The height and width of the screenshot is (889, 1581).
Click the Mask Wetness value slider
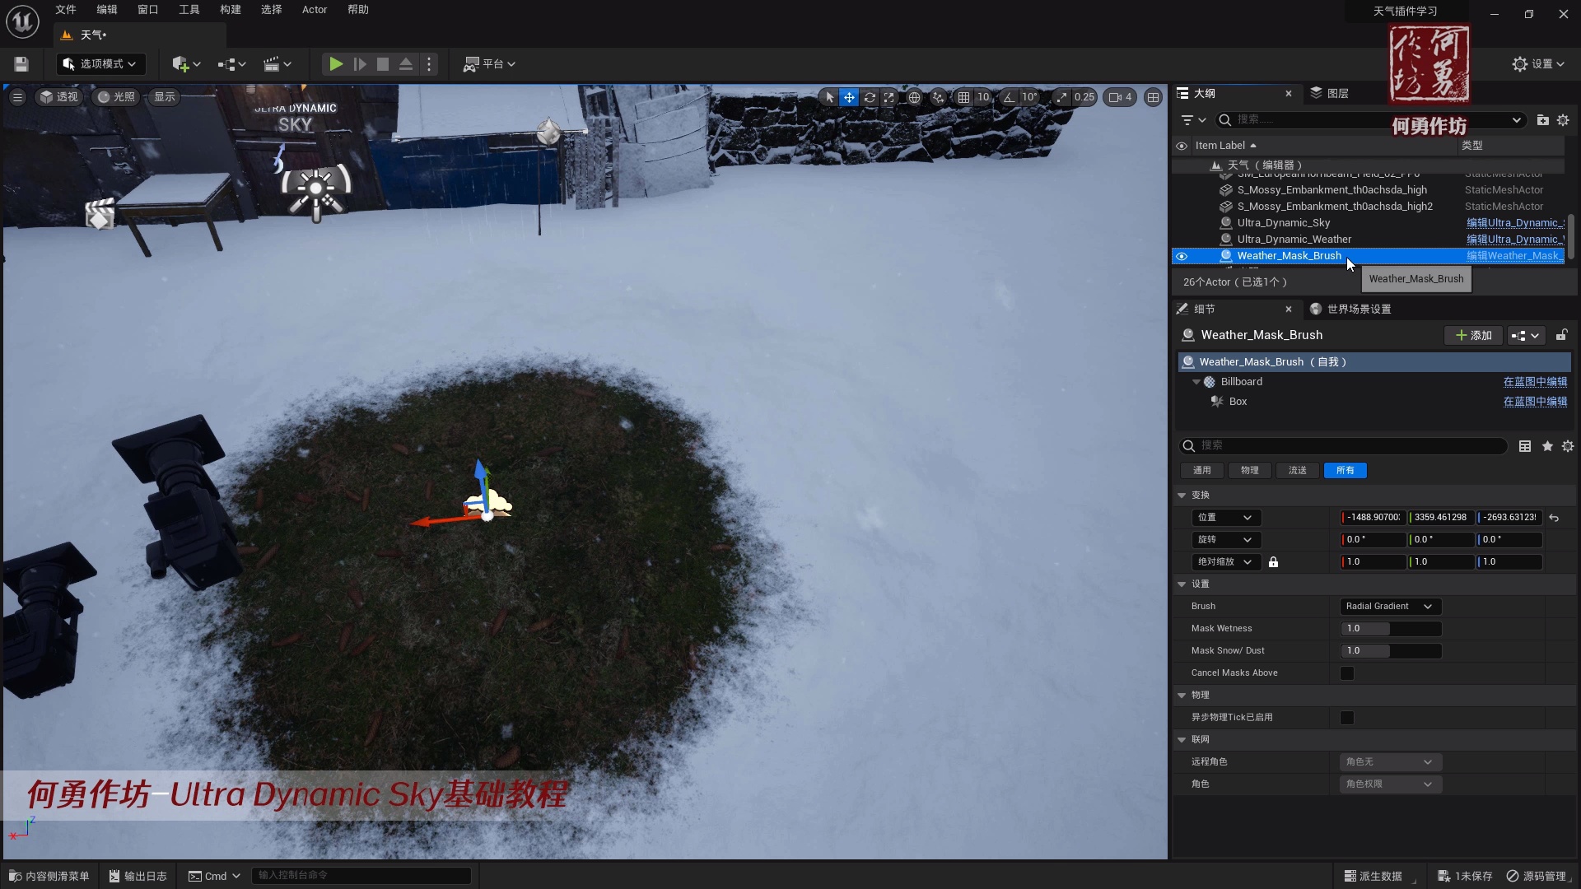point(1390,629)
